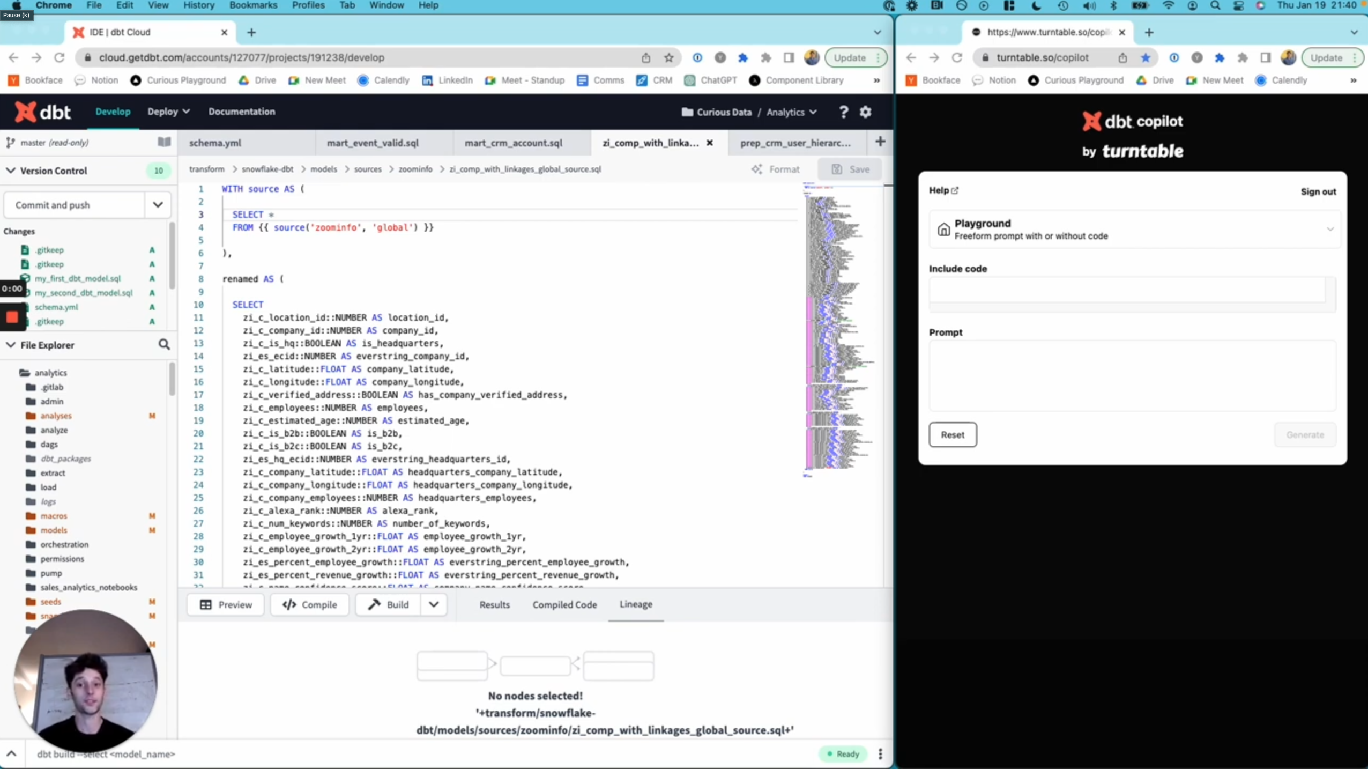The height and width of the screenshot is (769, 1368).
Task: Click the Reset button in copilot
Action: [x=952, y=434]
